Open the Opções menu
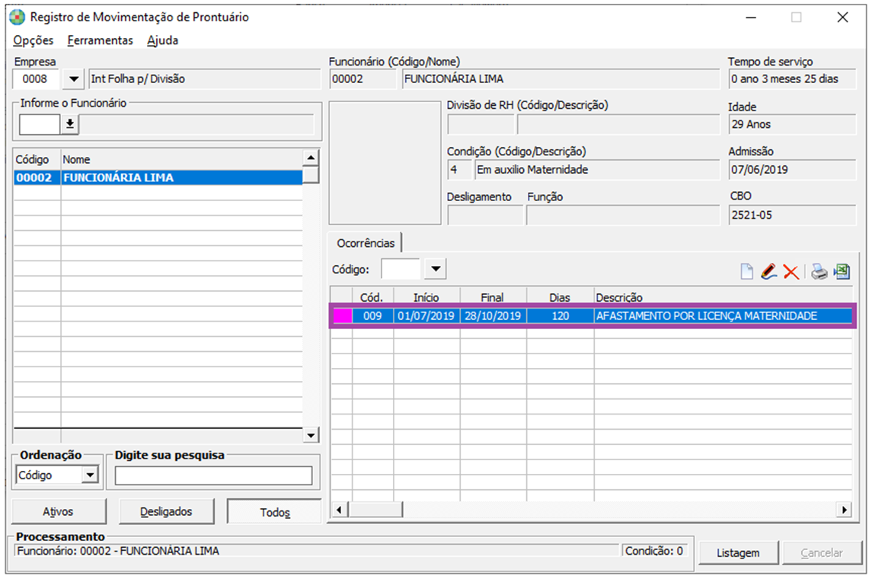 coord(34,40)
